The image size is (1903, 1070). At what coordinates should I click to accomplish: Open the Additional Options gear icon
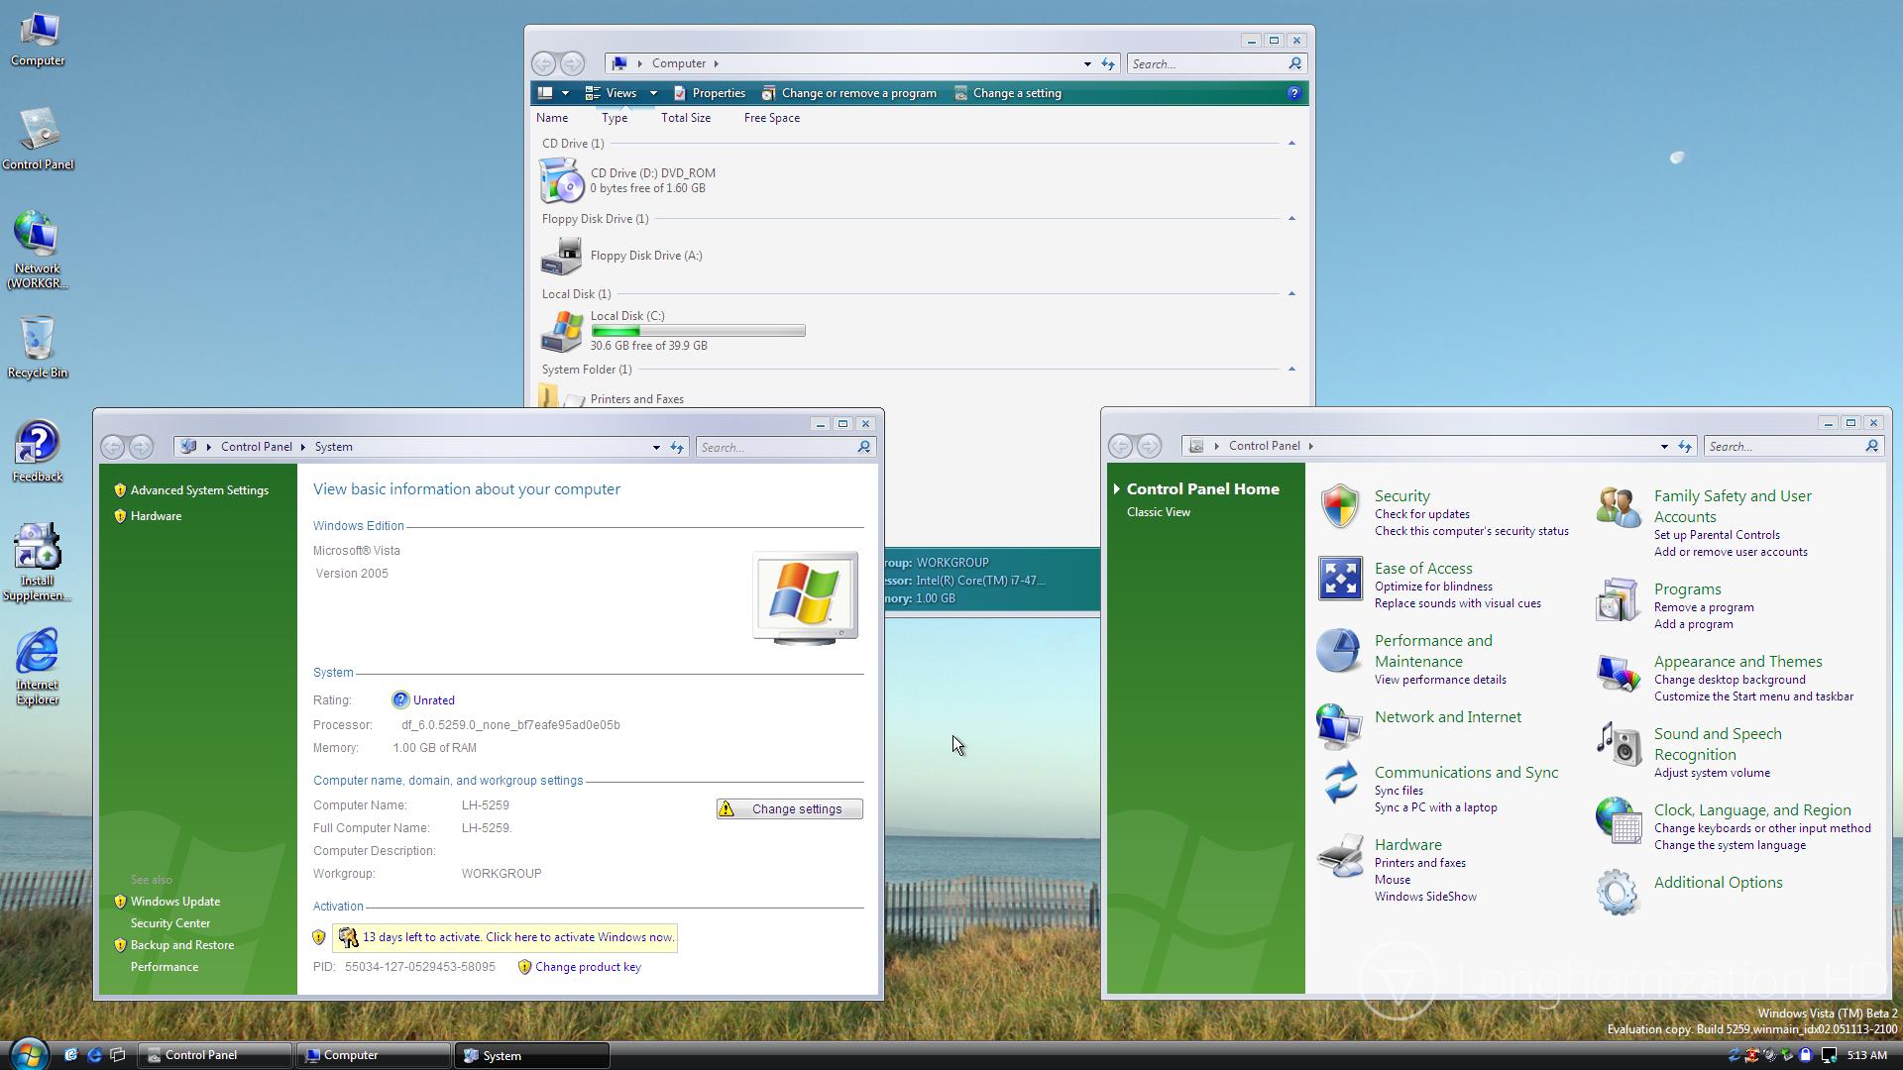click(1618, 892)
